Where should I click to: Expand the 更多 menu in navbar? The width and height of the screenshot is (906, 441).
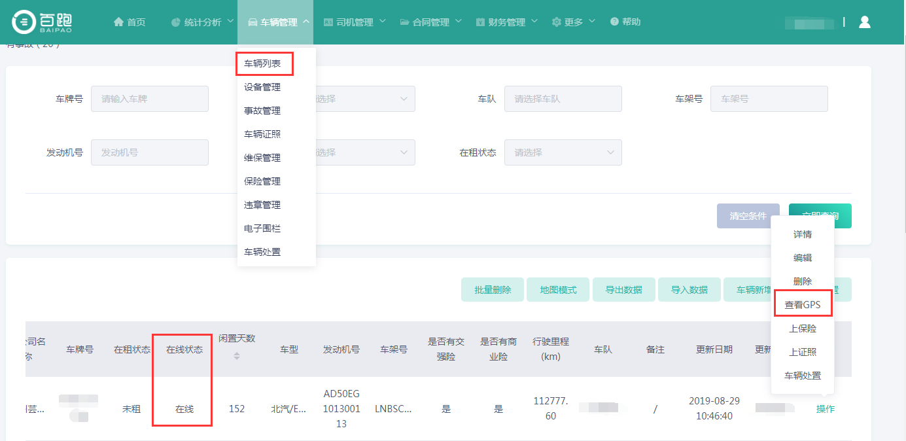[x=573, y=22]
